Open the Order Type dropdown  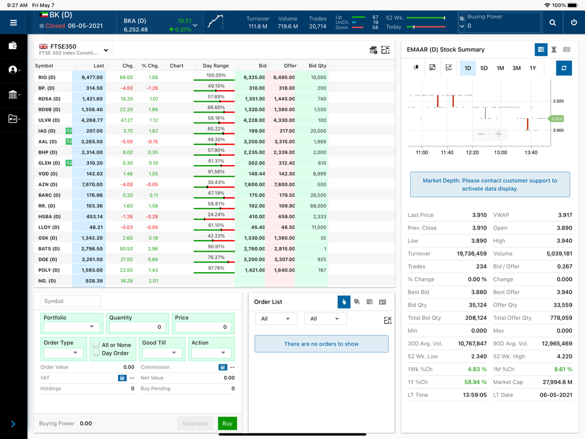pyautogui.click(x=63, y=352)
